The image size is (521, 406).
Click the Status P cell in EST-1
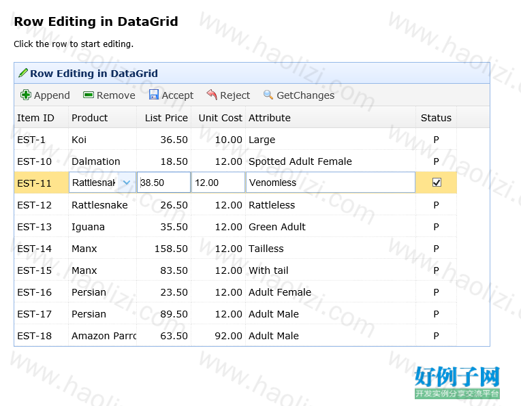click(437, 139)
